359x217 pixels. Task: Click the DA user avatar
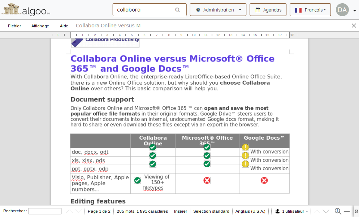click(342, 10)
